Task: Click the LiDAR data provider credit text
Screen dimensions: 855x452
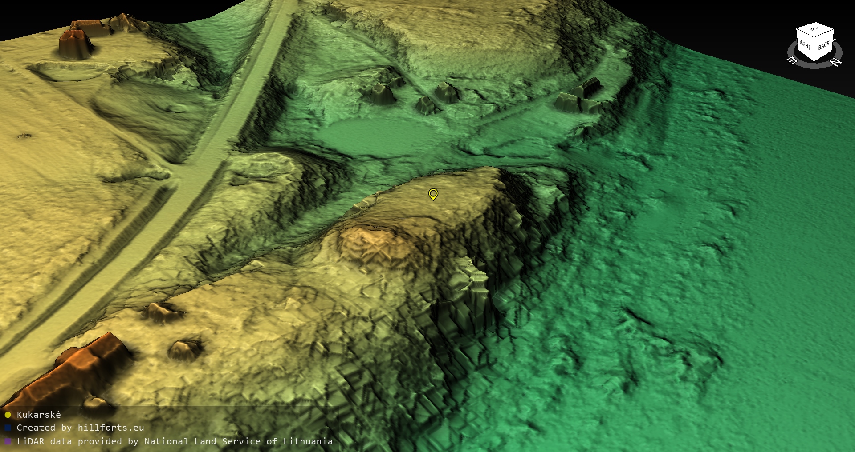Action: [x=175, y=441]
